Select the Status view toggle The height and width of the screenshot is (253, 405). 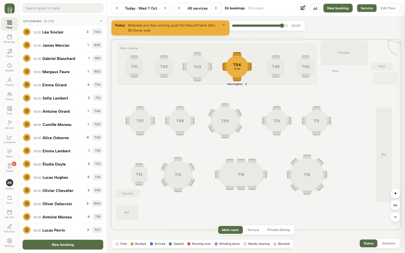click(368, 243)
